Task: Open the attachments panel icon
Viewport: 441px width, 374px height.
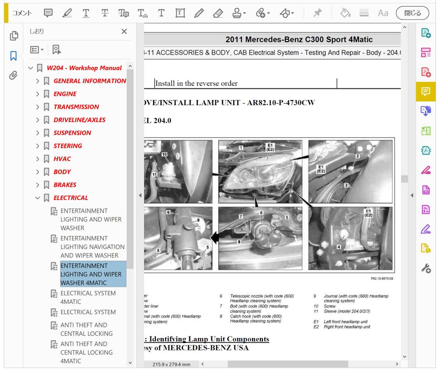Action: 14,76
